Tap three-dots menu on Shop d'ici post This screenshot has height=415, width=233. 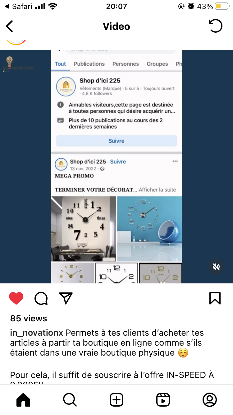(175, 161)
